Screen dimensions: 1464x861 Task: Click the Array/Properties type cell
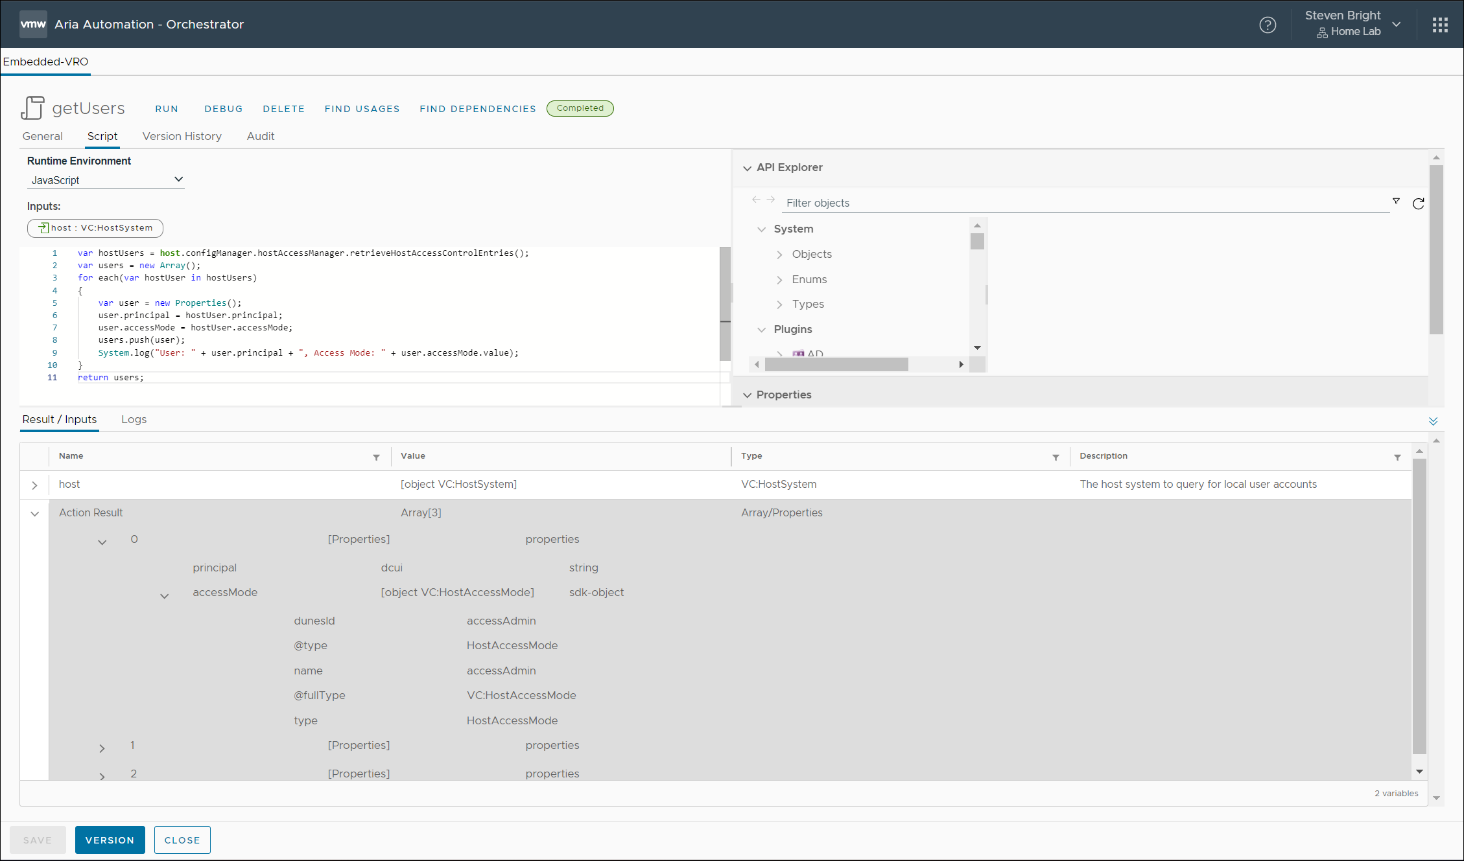pyautogui.click(x=781, y=512)
